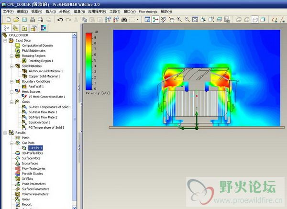This screenshot has height=209, width=287.
Task: Click the Open folder icon
Action: 16,20
